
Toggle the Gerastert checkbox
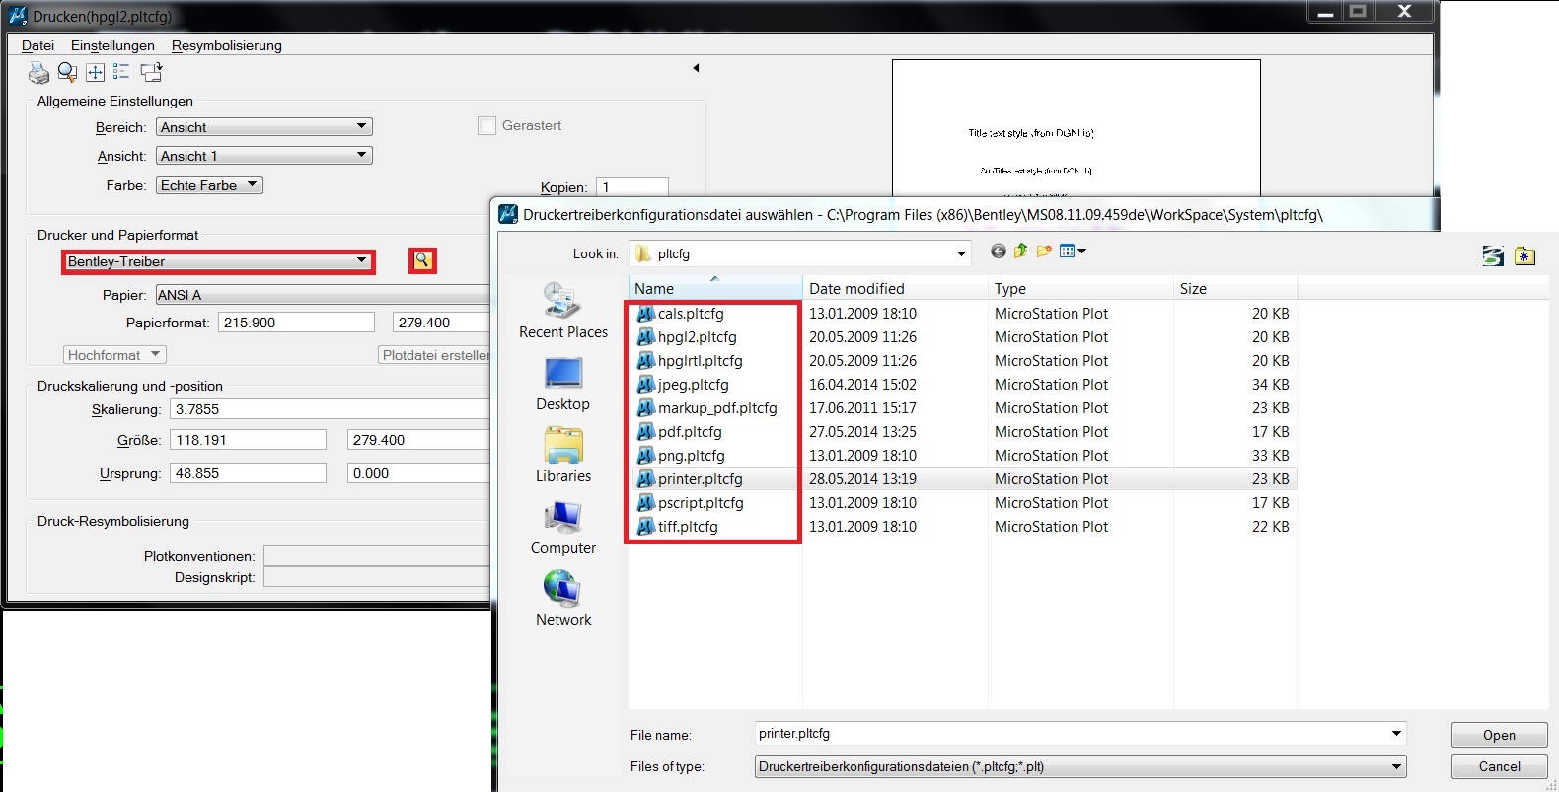point(486,125)
